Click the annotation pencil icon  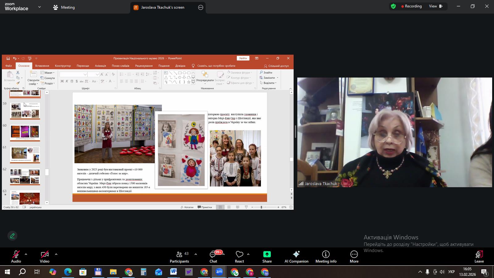(x=12, y=236)
